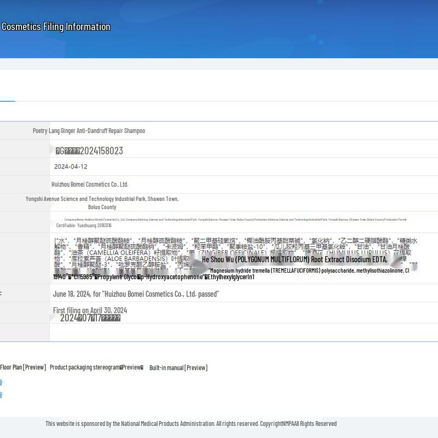
Task: Select He Shou Wu Root Extract ingredient text
Action: pos(295,260)
